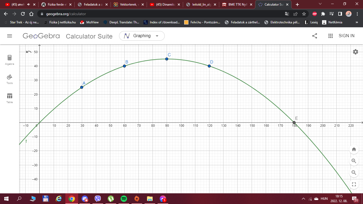Open the GeoGebra hamburger menu
363x204 pixels.
(x=10, y=36)
